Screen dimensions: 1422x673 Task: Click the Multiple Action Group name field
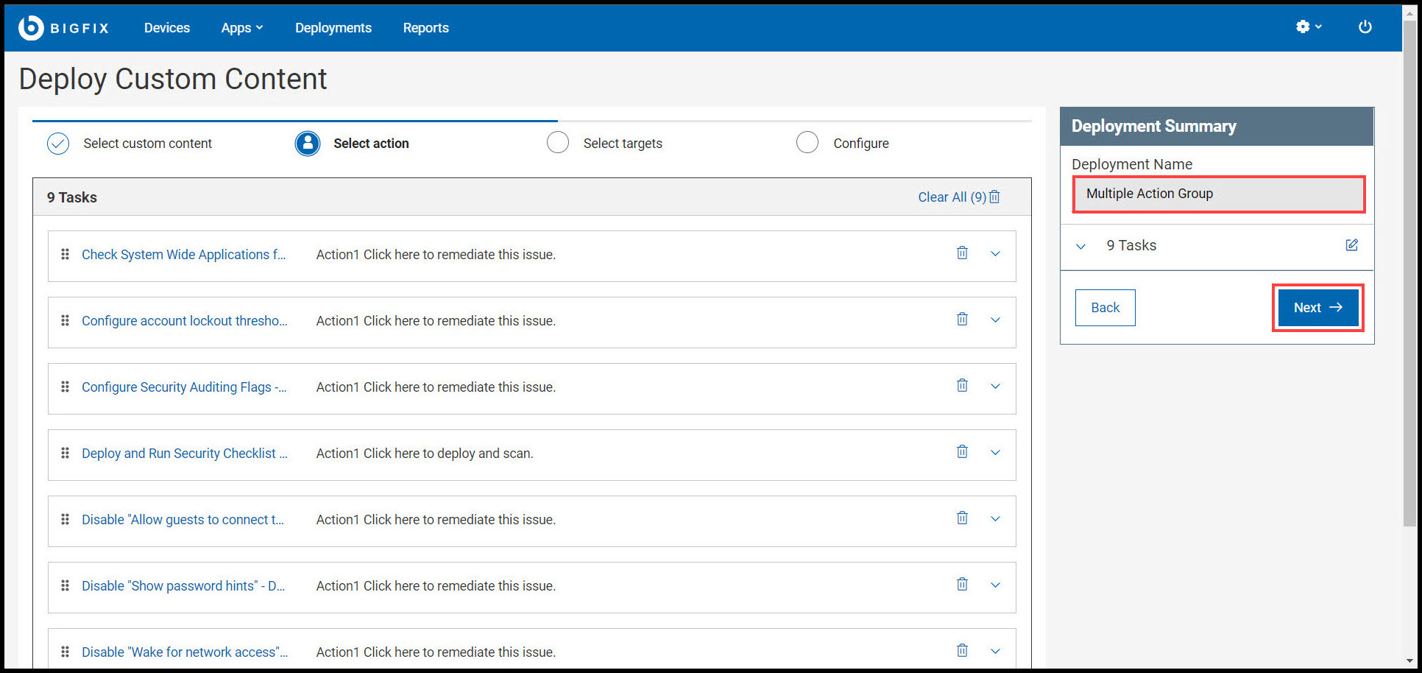point(1218,194)
